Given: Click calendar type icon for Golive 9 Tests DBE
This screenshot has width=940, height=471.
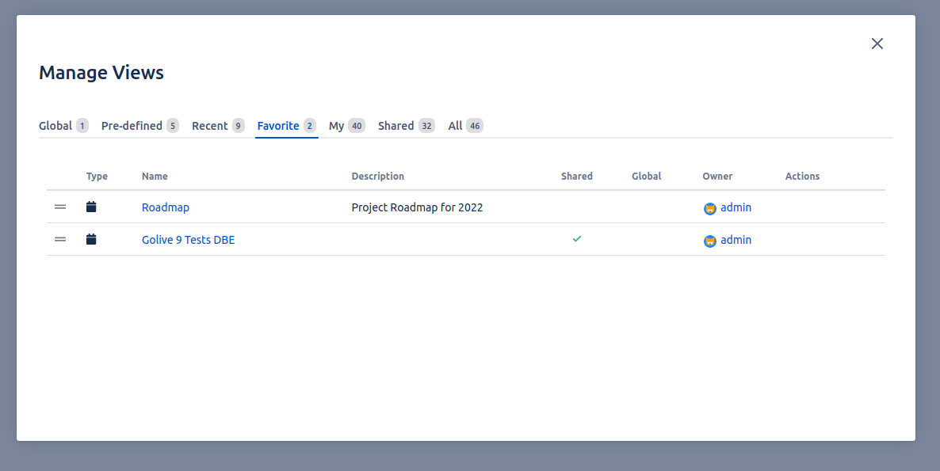Looking at the screenshot, I should (x=91, y=239).
